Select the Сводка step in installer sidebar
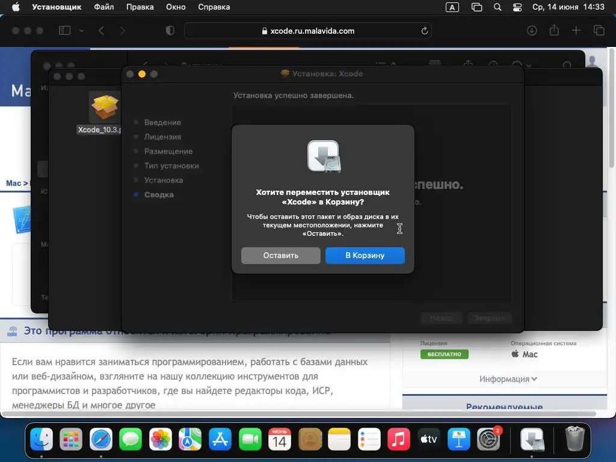The height and width of the screenshot is (462, 616). 159,194
